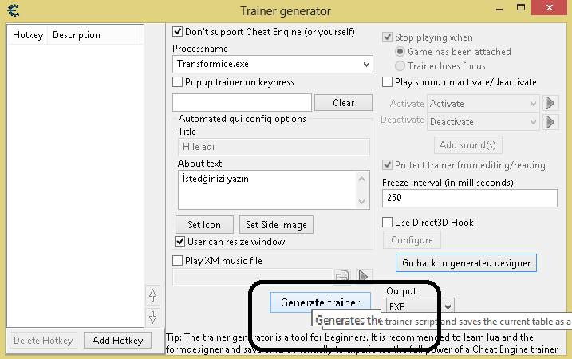Viewport: 572px width, 359px height.
Task: Click the XM music file path field
Action: click(252, 278)
